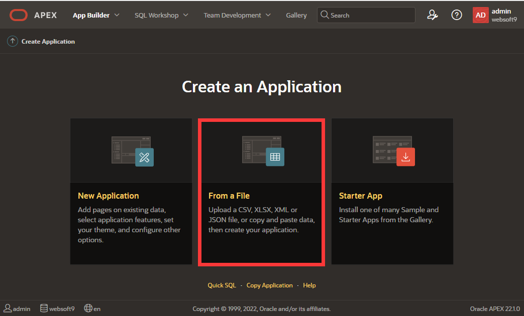This screenshot has height=316, width=524.
Task: Click the websoft9 database icon in footer
Action: tap(44, 308)
